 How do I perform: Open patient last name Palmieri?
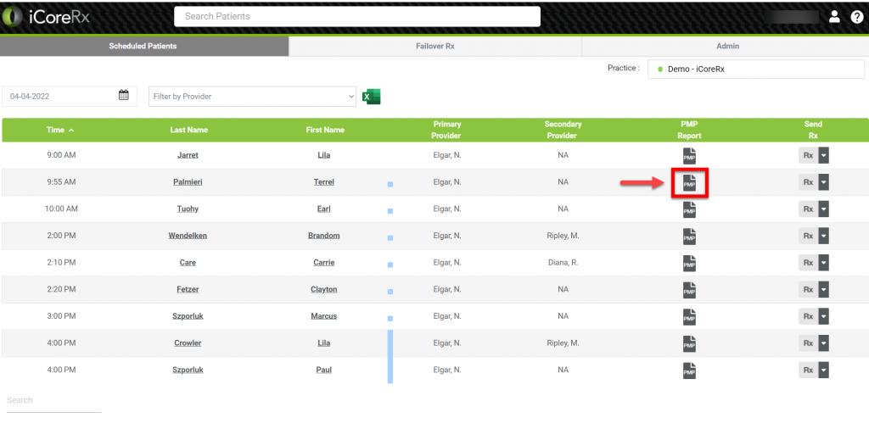pos(188,182)
